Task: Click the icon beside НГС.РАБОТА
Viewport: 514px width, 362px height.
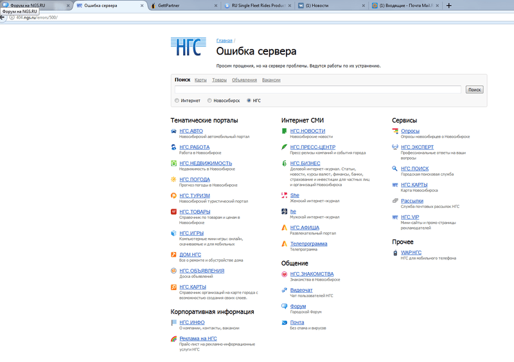Action: point(173,147)
